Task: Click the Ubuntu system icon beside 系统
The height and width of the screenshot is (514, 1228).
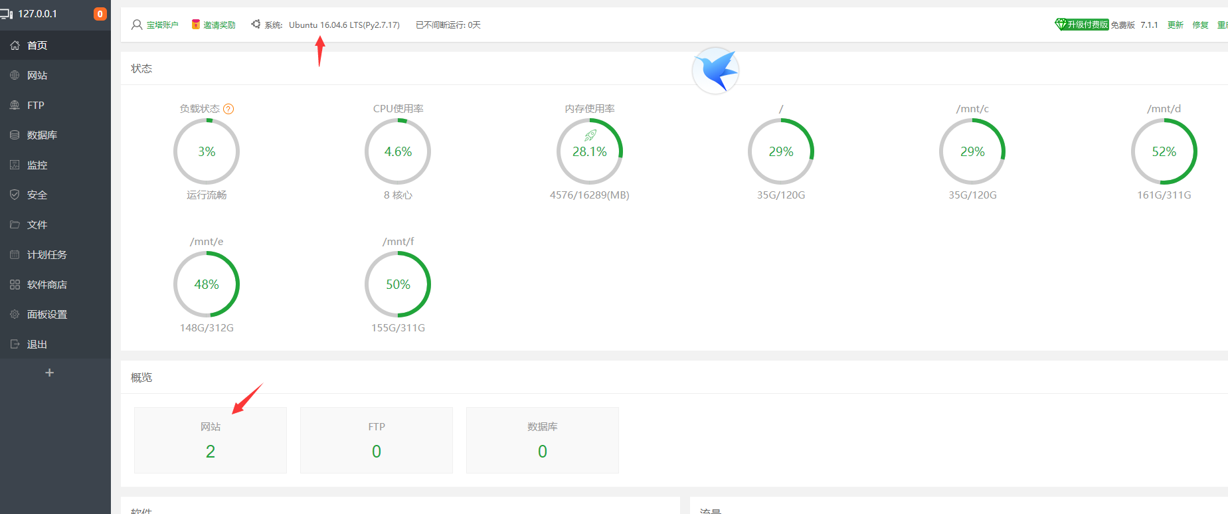Action: [x=256, y=24]
